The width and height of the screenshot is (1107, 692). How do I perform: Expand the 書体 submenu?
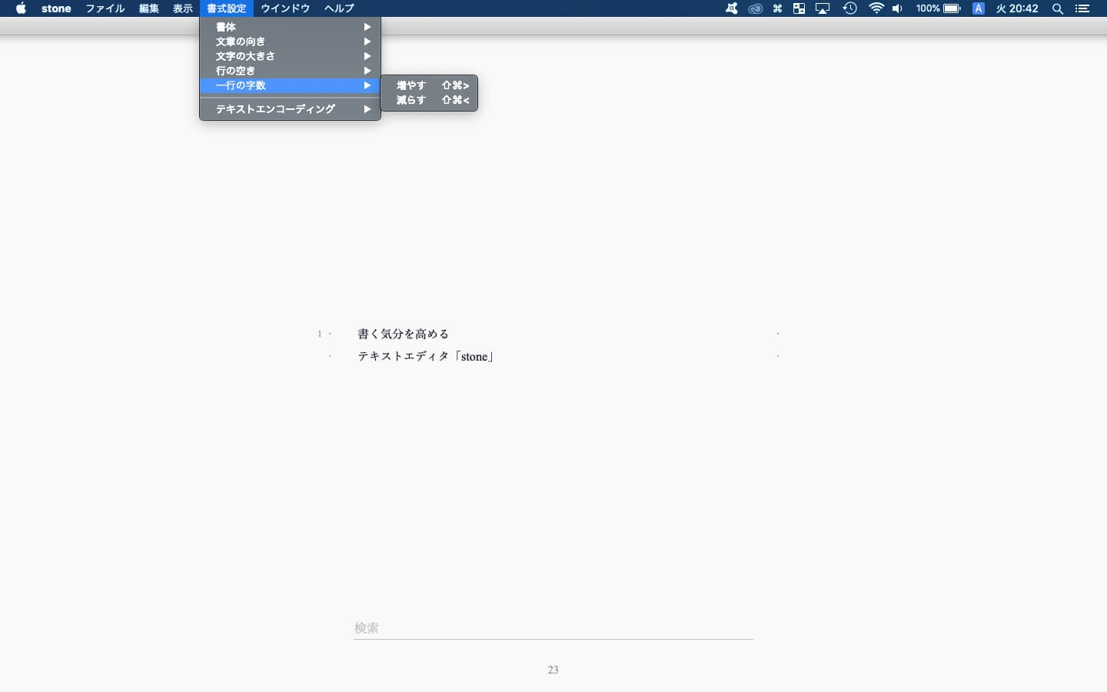pyautogui.click(x=290, y=27)
